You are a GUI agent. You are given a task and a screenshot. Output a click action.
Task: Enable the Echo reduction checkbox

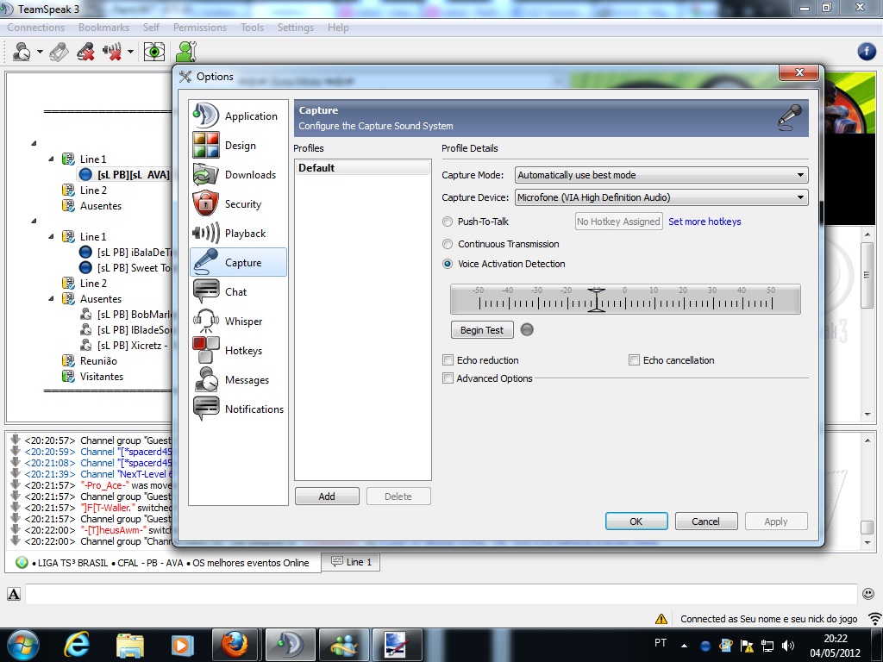[448, 360]
